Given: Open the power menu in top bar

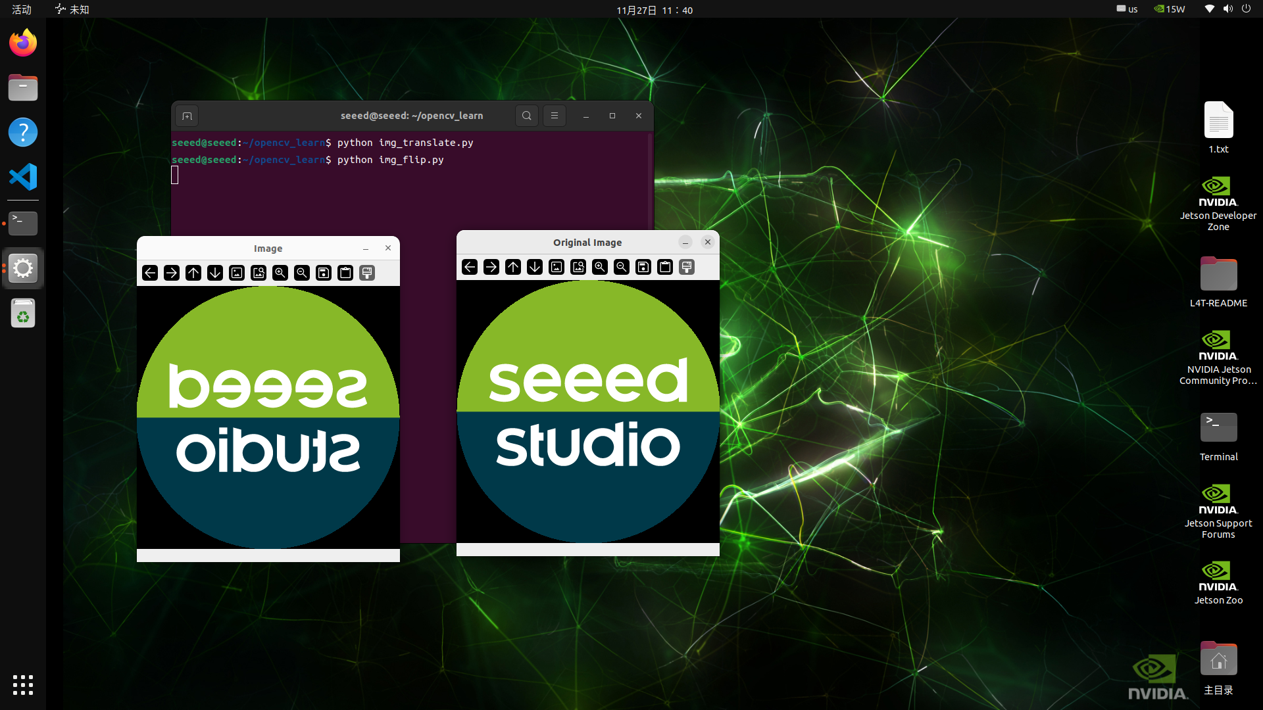Looking at the screenshot, I should coord(1246,9).
